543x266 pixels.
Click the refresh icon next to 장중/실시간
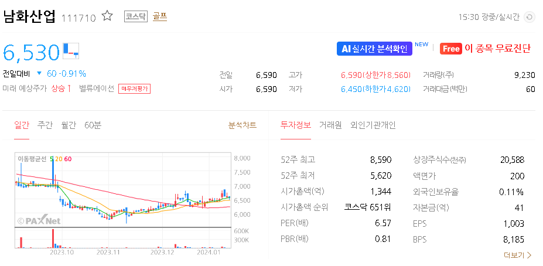click(x=529, y=17)
